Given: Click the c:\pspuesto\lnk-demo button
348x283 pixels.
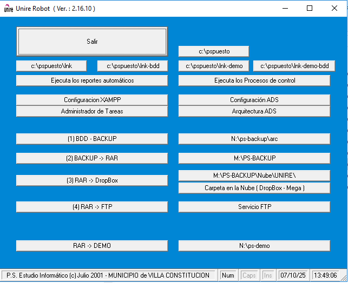Looking at the screenshot, I should point(214,66).
